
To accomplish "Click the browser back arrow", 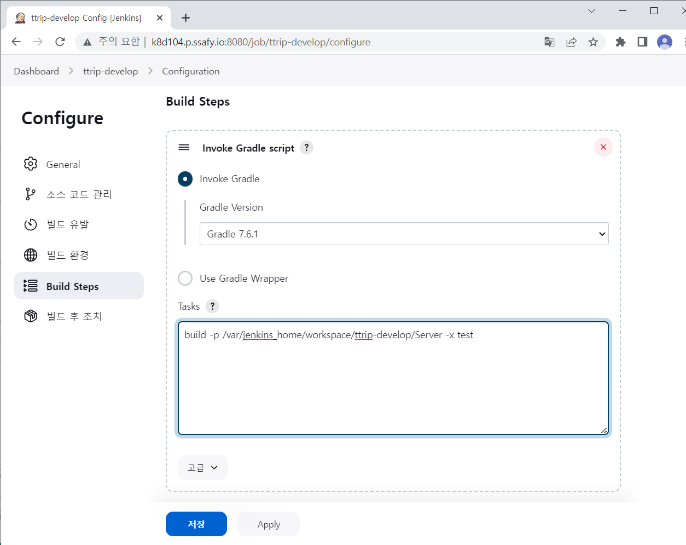I will (16, 42).
